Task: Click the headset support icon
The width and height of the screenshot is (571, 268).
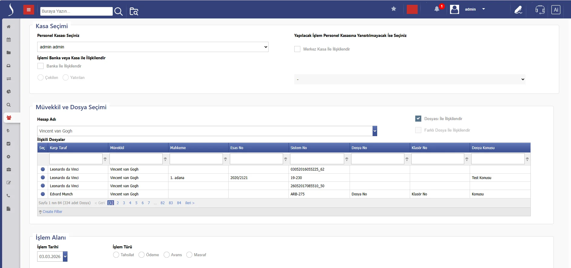Action: click(x=540, y=10)
